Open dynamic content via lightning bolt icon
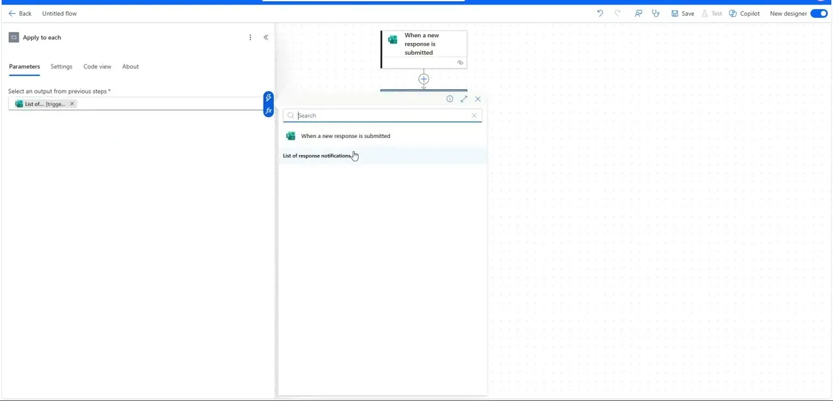833x401 pixels. 268,98
